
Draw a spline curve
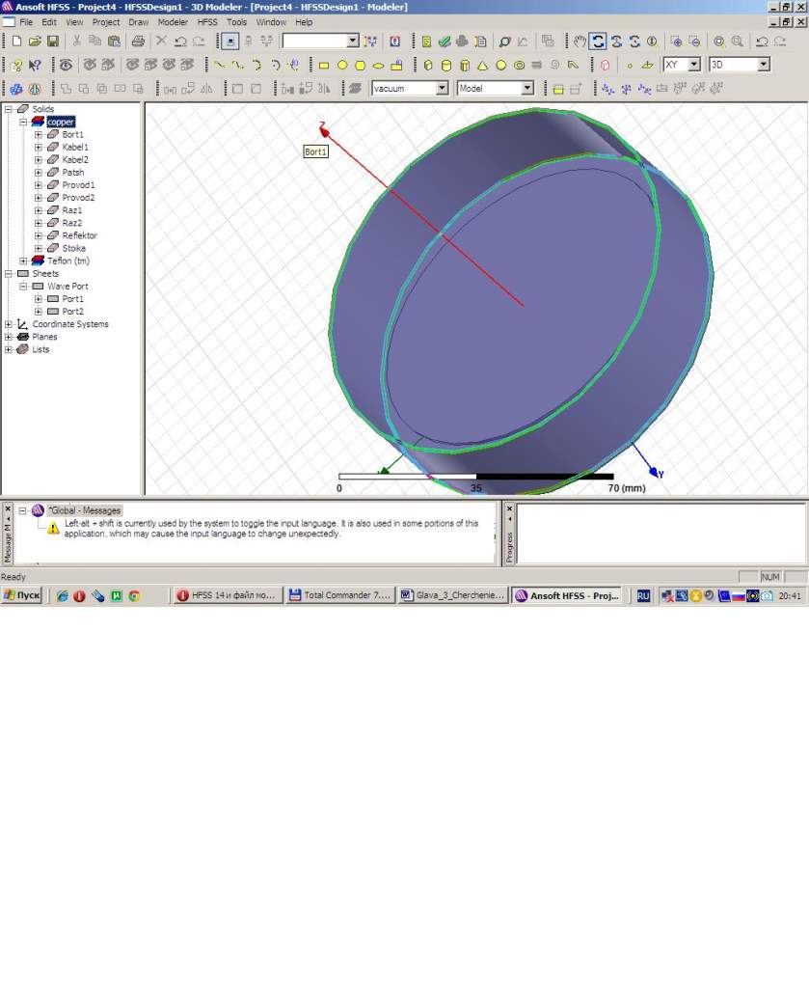click(237, 65)
